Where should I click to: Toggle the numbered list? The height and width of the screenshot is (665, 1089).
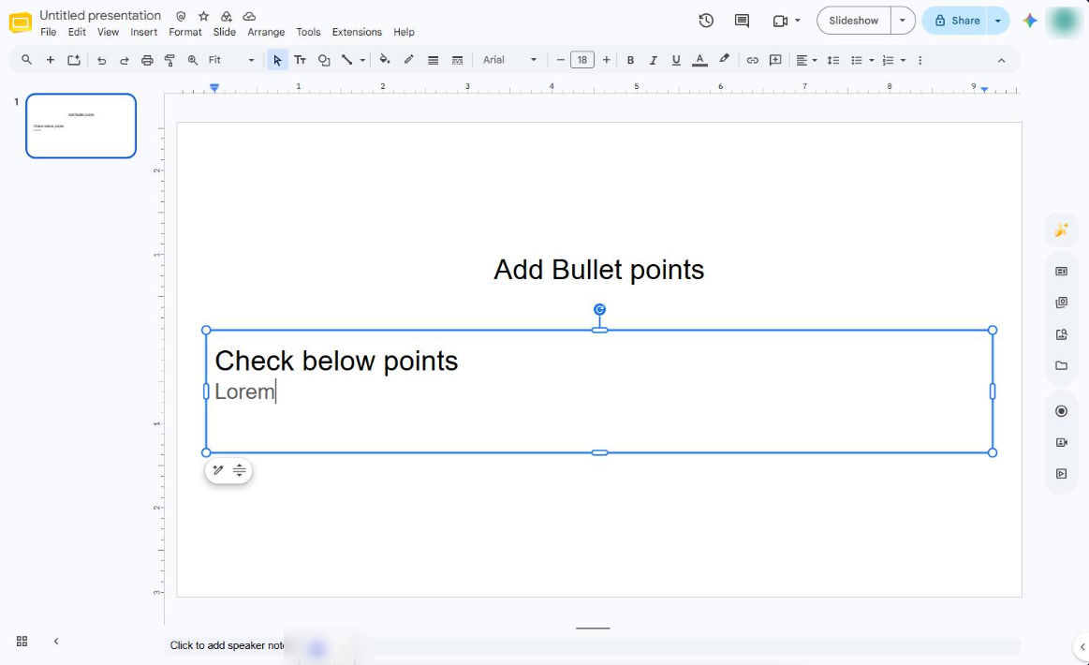889,61
